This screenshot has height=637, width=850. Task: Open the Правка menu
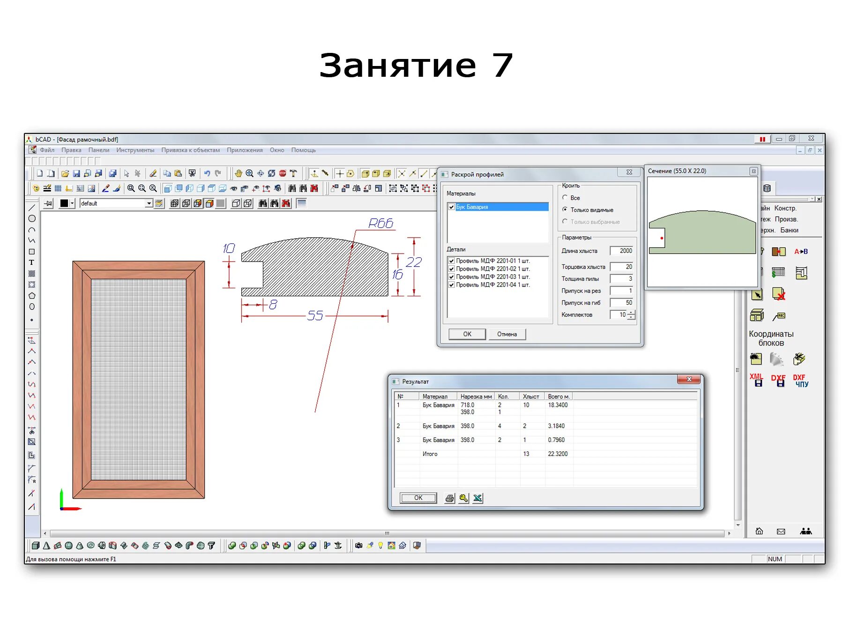click(x=71, y=150)
